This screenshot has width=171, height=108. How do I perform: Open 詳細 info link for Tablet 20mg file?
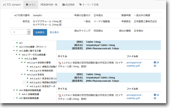coord(156,97)
